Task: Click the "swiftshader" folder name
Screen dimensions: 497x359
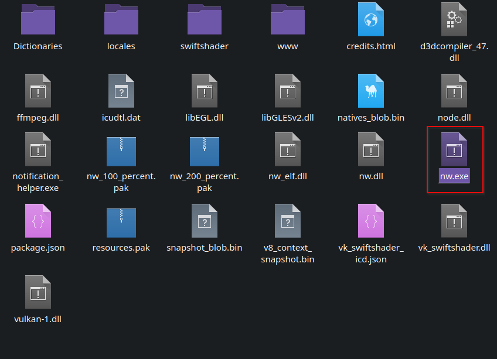Action: (205, 46)
